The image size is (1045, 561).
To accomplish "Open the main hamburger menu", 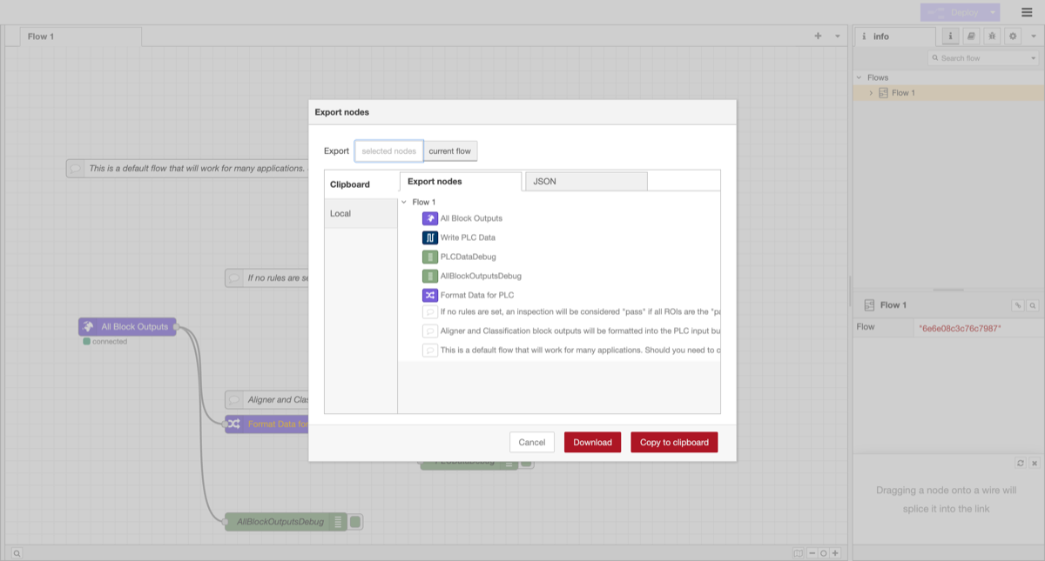I will (1027, 12).
